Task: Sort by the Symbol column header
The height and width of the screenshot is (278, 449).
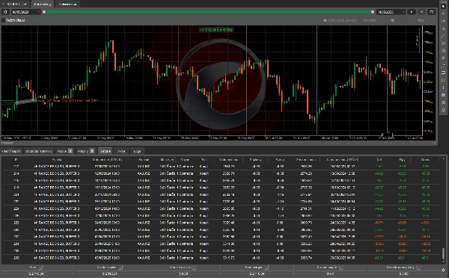Action: tap(144, 160)
